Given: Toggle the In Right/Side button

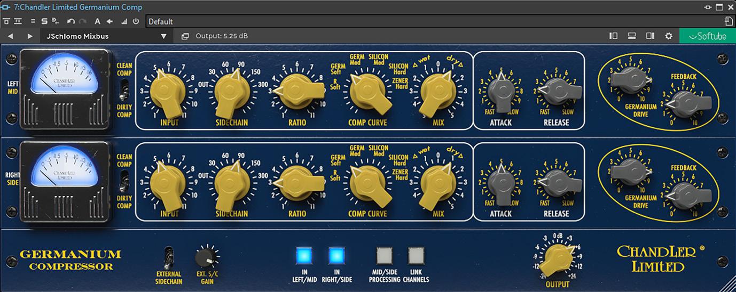Looking at the screenshot, I should click(336, 256).
